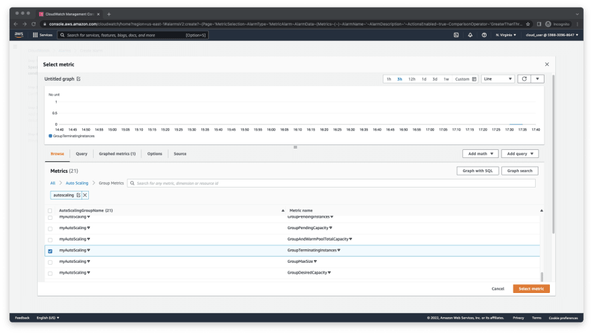Screen dimensions: 593x334
Task: Toggle the GroupTerminatingInstances legend color swatch
Action: [x=51, y=136]
